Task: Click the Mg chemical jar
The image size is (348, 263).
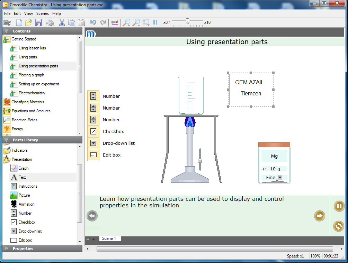Action: pos(274,163)
